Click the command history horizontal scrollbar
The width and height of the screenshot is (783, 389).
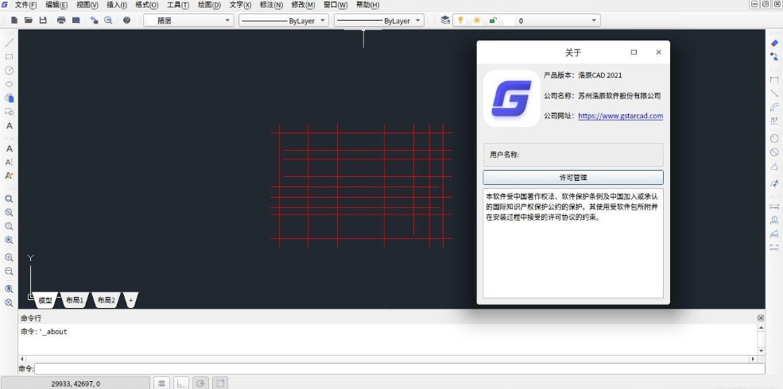pyautogui.click(x=387, y=359)
